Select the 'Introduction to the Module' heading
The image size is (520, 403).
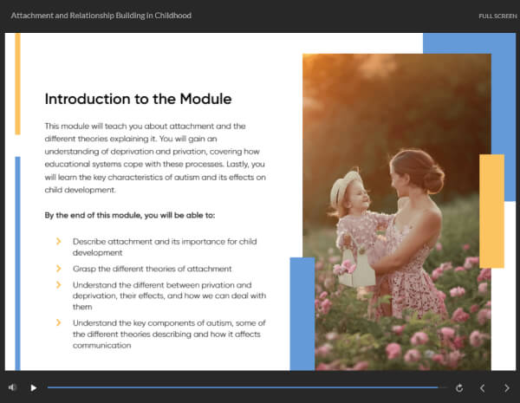pyautogui.click(x=138, y=99)
